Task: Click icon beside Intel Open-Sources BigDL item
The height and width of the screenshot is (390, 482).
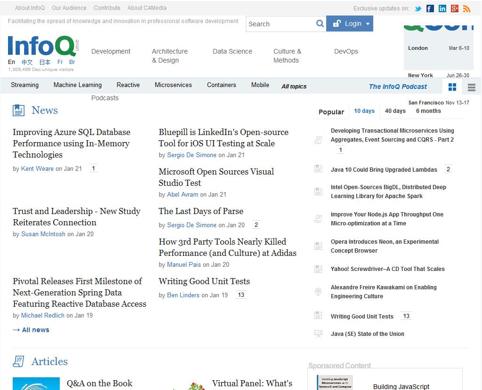Action: click(318, 191)
